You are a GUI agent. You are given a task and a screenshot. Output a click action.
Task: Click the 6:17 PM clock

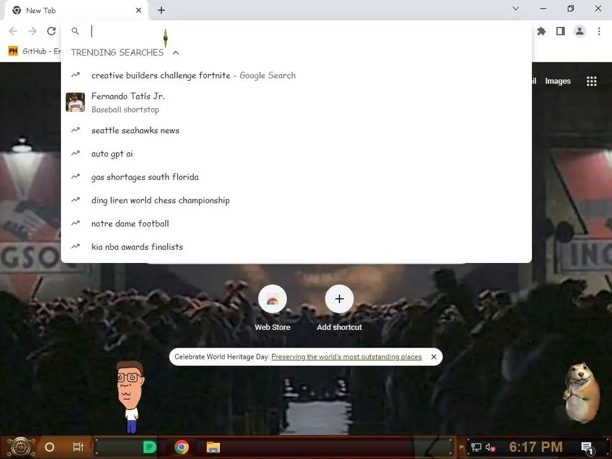[x=536, y=447]
